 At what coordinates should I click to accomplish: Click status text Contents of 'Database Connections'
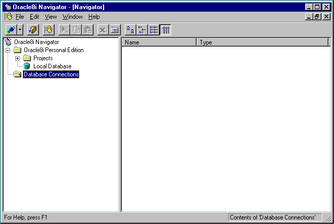(273, 217)
